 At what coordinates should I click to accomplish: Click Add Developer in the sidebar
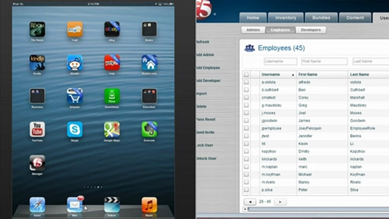click(209, 81)
